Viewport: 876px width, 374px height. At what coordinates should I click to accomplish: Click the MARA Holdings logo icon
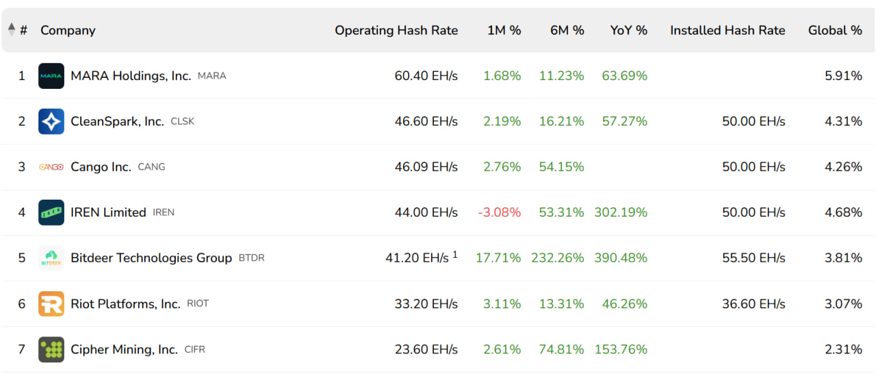[x=51, y=76]
